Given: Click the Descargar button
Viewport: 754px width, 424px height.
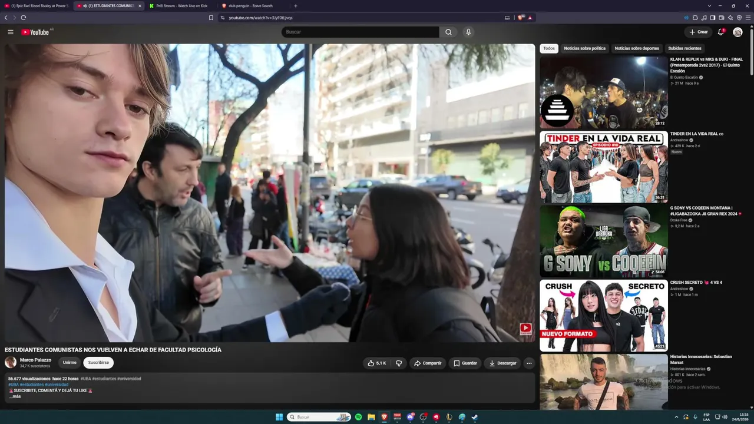Looking at the screenshot, I should 502,363.
